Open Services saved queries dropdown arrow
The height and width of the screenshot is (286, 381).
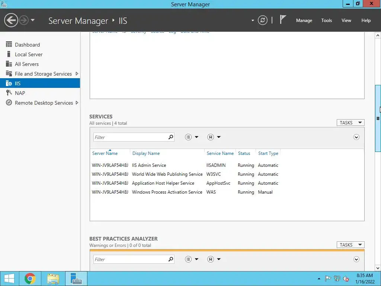tap(219, 137)
